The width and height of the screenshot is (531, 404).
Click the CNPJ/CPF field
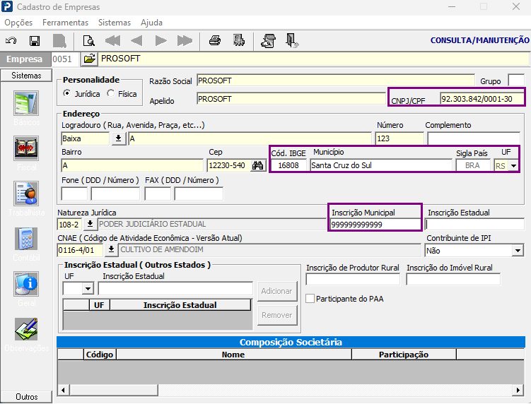tap(482, 99)
